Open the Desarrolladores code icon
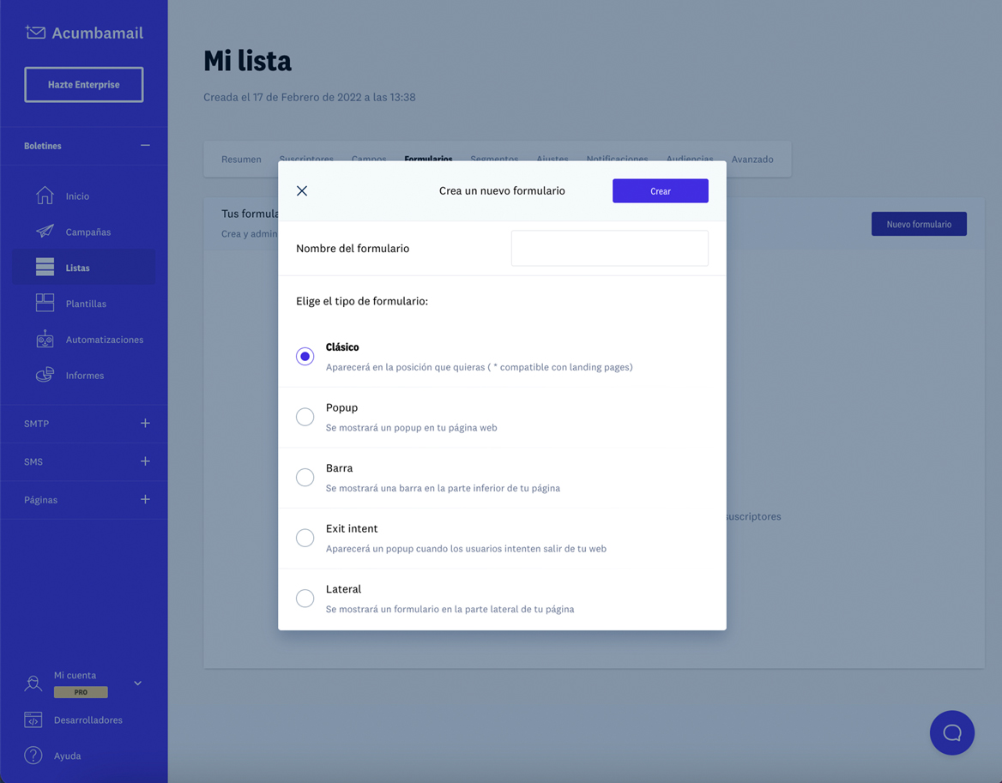Image resolution: width=1002 pixels, height=783 pixels. coord(33,720)
